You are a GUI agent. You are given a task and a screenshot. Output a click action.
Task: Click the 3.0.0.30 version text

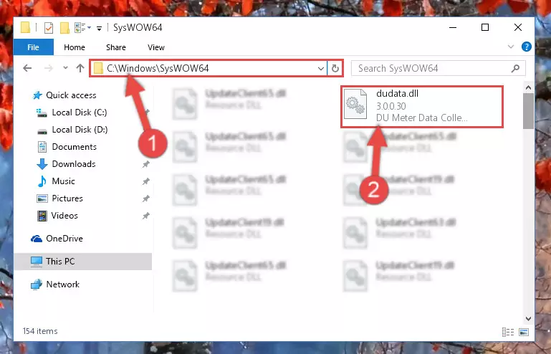click(x=391, y=106)
